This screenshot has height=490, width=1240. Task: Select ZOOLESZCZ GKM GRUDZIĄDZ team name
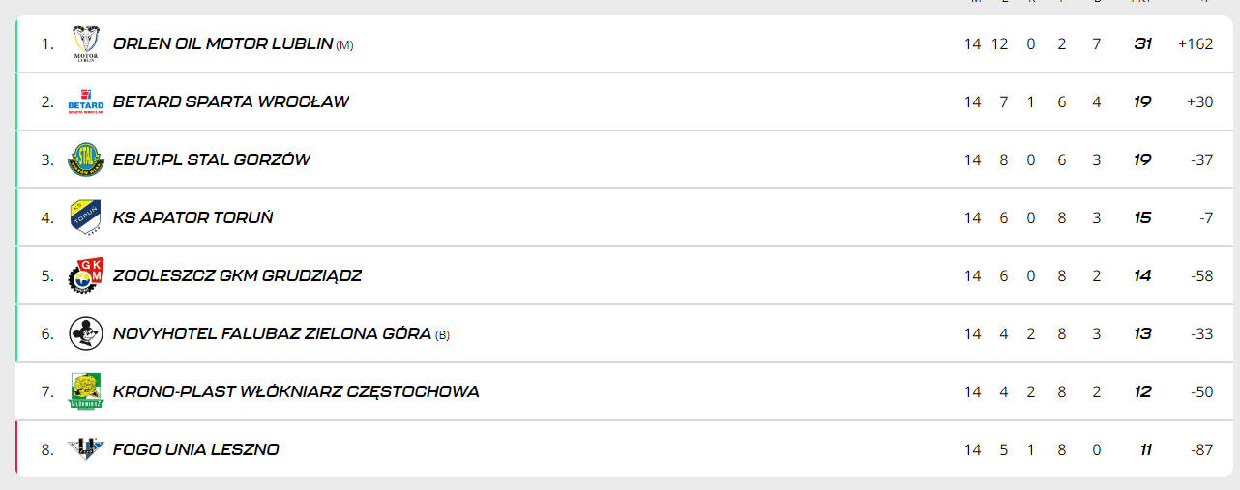[237, 275]
